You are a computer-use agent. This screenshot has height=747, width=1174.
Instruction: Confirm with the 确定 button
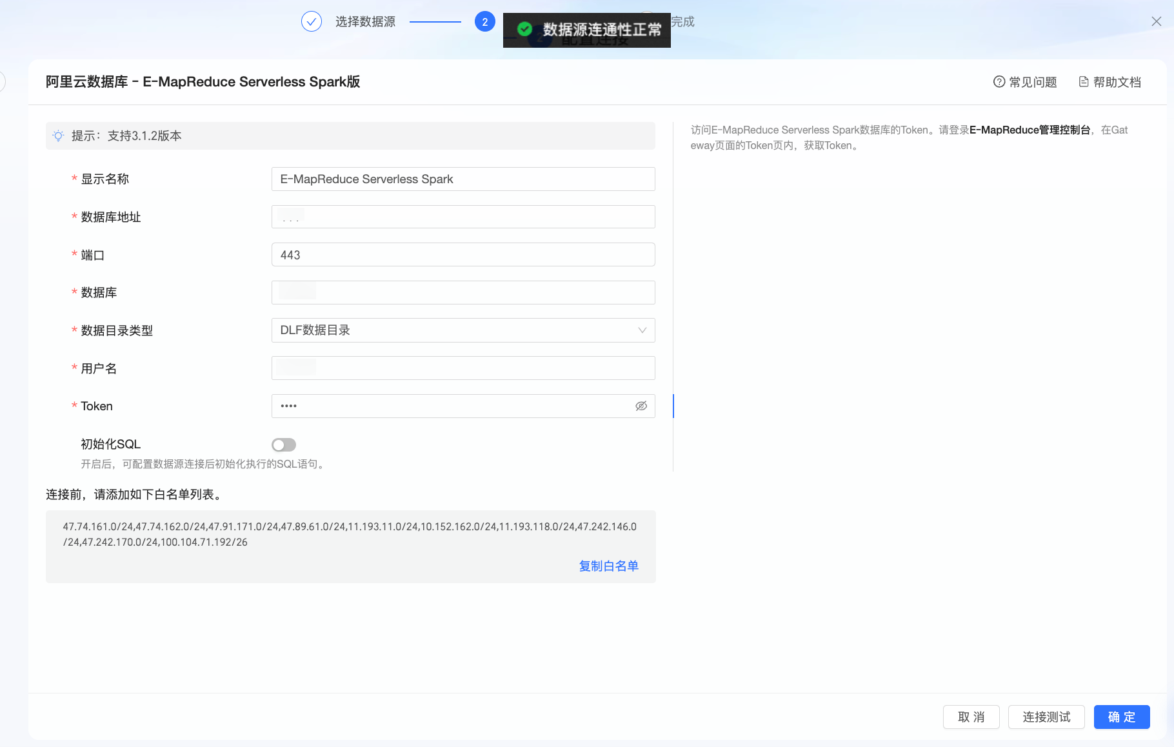click(1122, 717)
